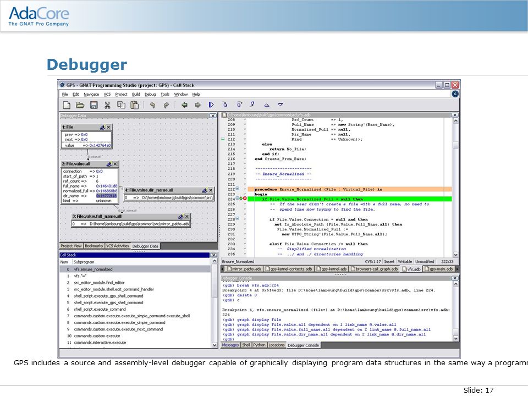Switch to the Locations tab
Viewport: 528px width, 396px height.
point(277,345)
